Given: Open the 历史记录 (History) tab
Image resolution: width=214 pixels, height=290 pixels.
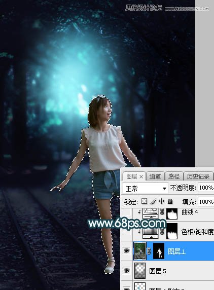Looking at the screenshot, I should pyautogui.click(x=198, y=176).
